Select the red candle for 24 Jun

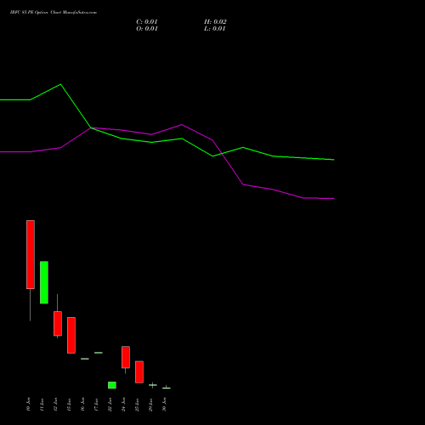126,357
